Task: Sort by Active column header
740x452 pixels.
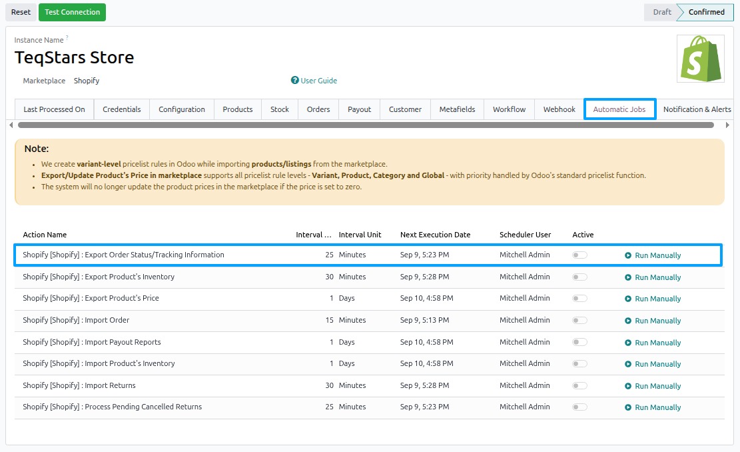Action: click(x=583, y=235)
